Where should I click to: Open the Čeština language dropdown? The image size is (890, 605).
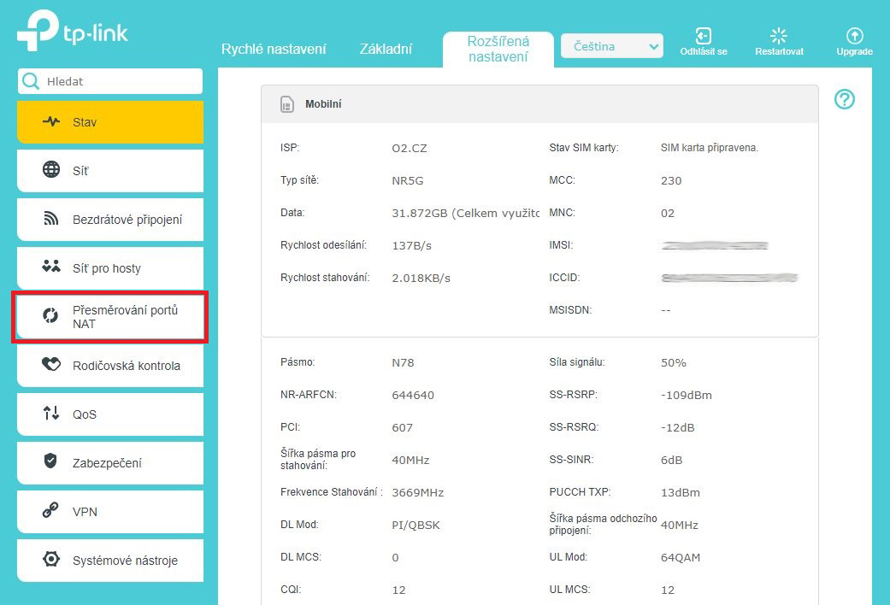[611, 47]
